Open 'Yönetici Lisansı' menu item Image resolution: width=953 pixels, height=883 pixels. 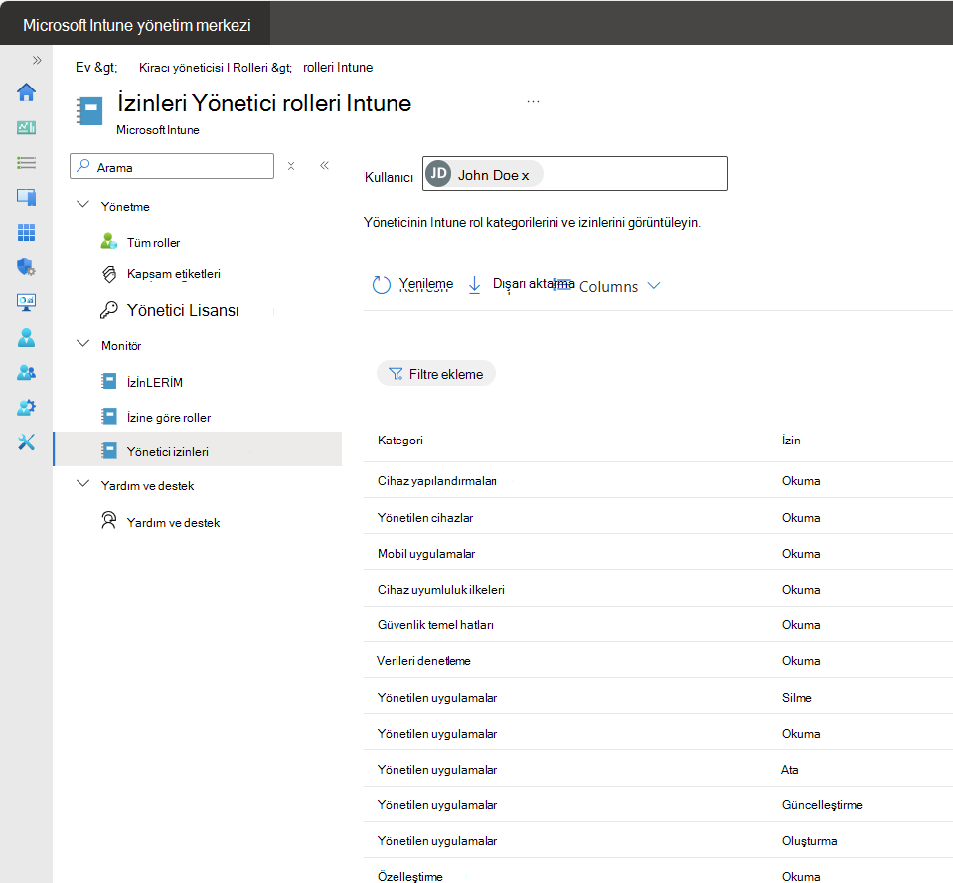tap(182, 311)
